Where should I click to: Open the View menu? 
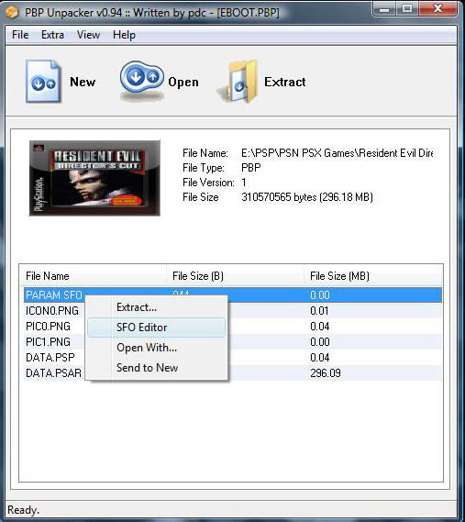(88, 35)
